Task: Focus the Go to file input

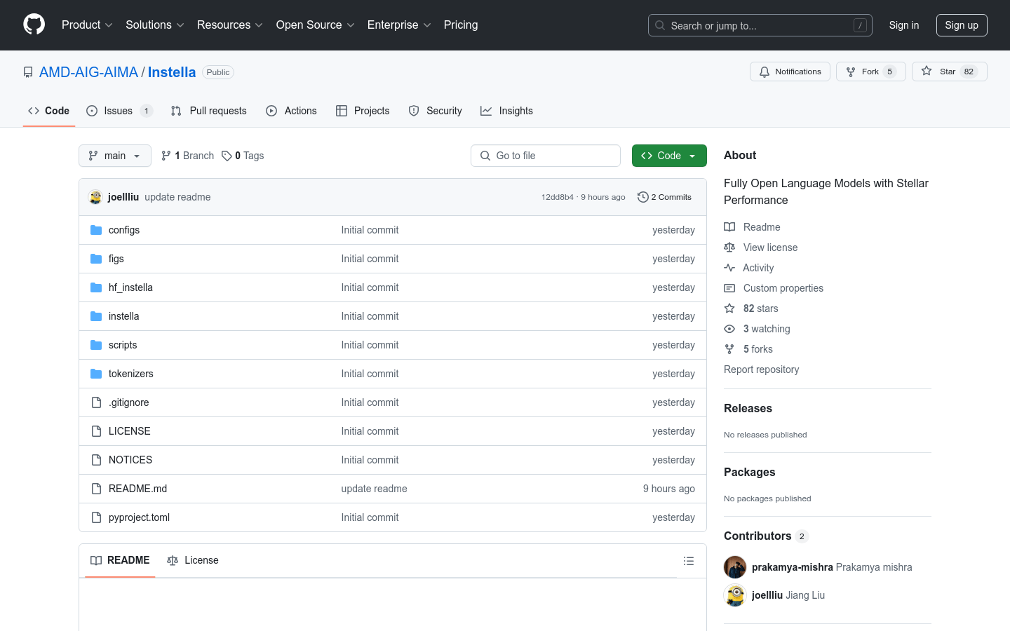Action: pos(546,156)
